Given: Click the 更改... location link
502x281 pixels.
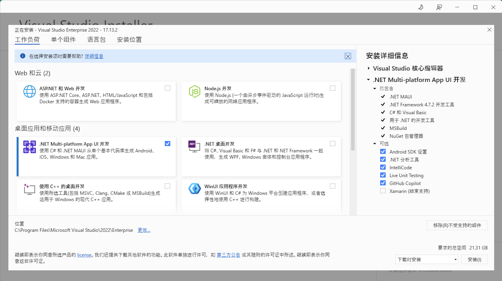Looking at the screenshot, I should 144,230.
